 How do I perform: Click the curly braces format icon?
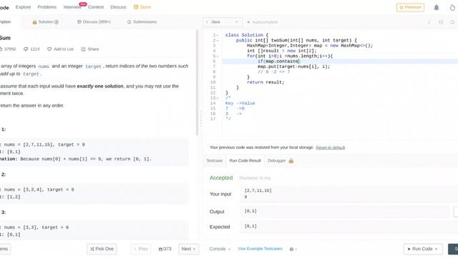coord(441,22)
